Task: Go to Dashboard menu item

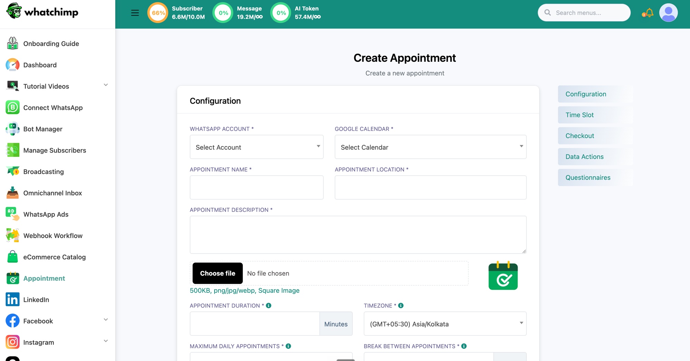Action: click(x=40, y=65)
